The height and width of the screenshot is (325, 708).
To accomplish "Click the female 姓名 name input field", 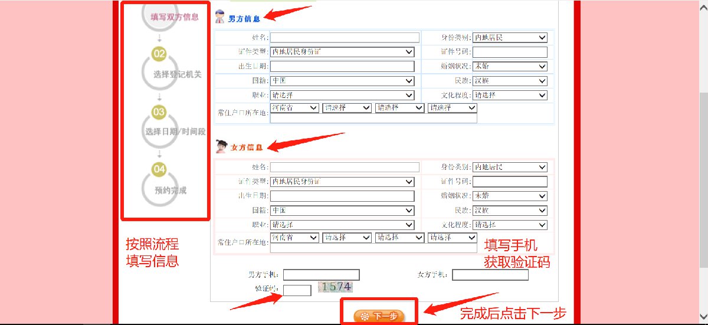I will coord(345,168).
